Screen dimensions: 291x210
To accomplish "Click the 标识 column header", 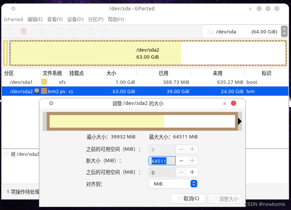I will (266, 73).
